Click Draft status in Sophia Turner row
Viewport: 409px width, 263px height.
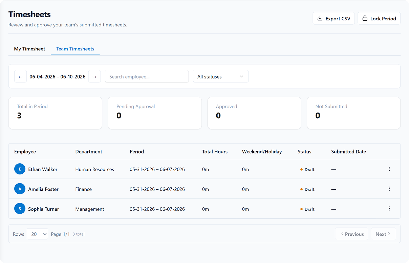coord(307,209)
